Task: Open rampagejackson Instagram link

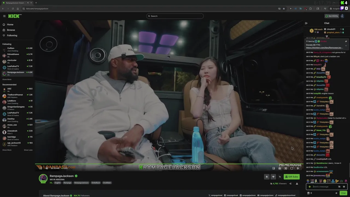Action: [x=248, y=195]
